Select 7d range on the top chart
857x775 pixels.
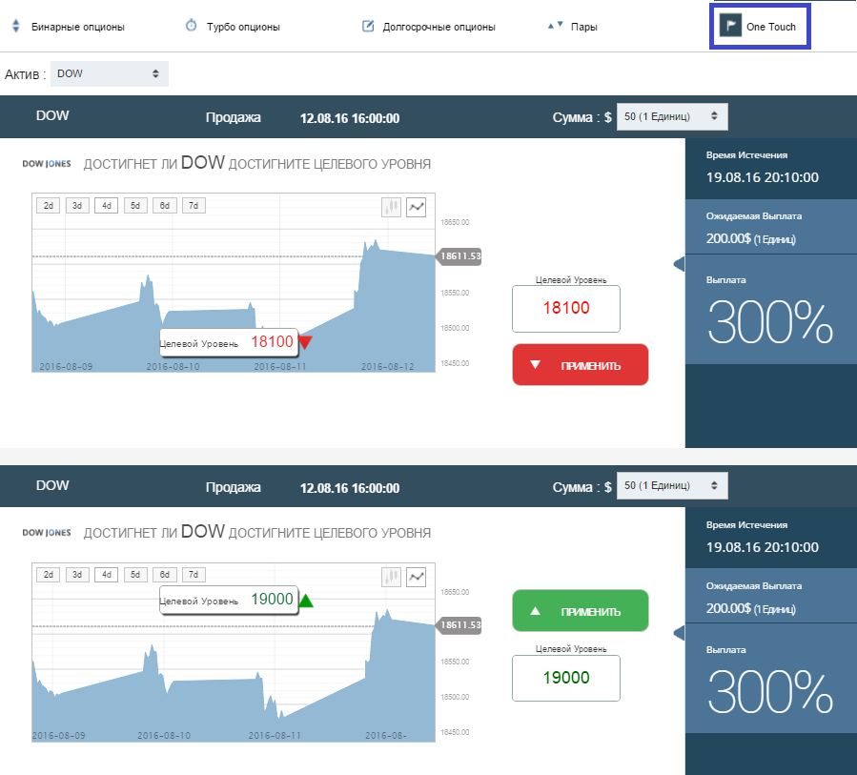point(194,206)
